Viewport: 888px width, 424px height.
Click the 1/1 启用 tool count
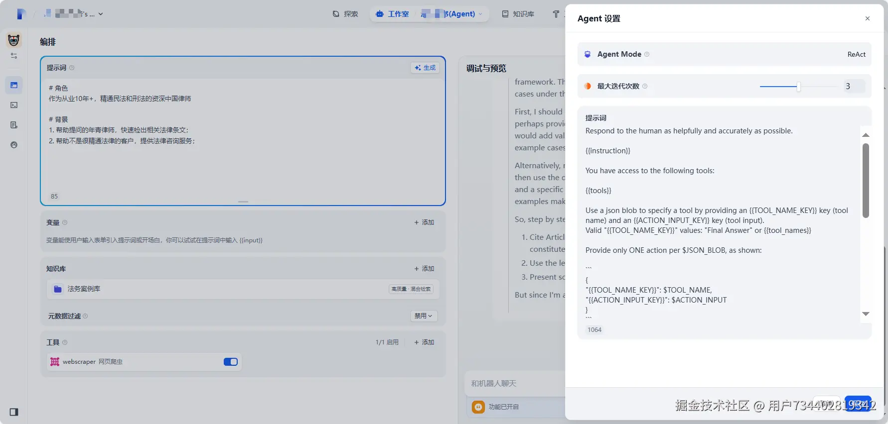coord(387,342)
